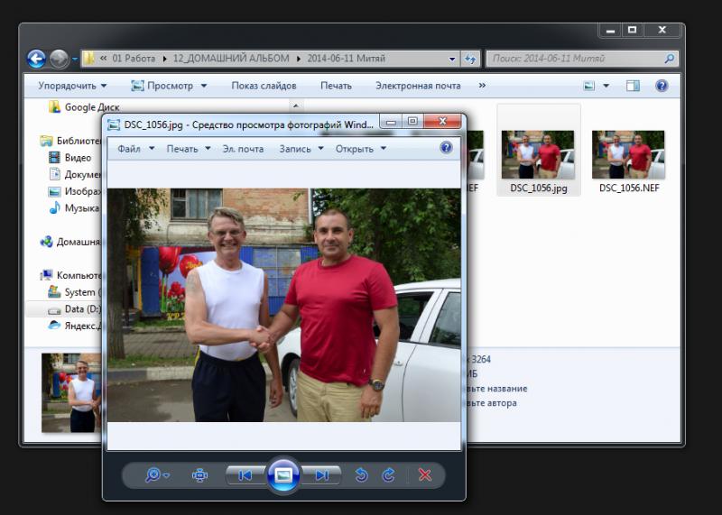Open the Запись menu in Photo Viewer

(x=301, y=149)
